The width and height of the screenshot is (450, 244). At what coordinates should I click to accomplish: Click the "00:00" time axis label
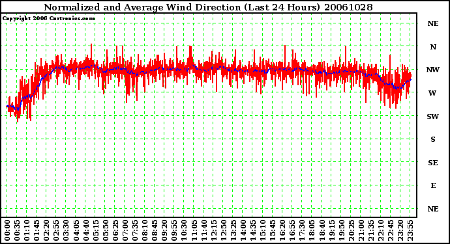pyautogui.click(x=7, y=230)
